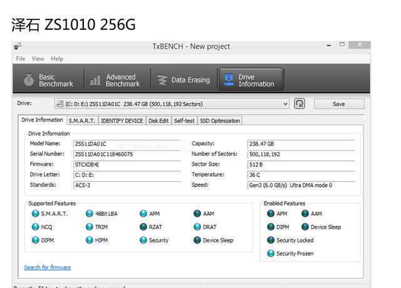Switch to the Self-test tab
The width and height of the screenshot is (401, 288).
point(184,121)
